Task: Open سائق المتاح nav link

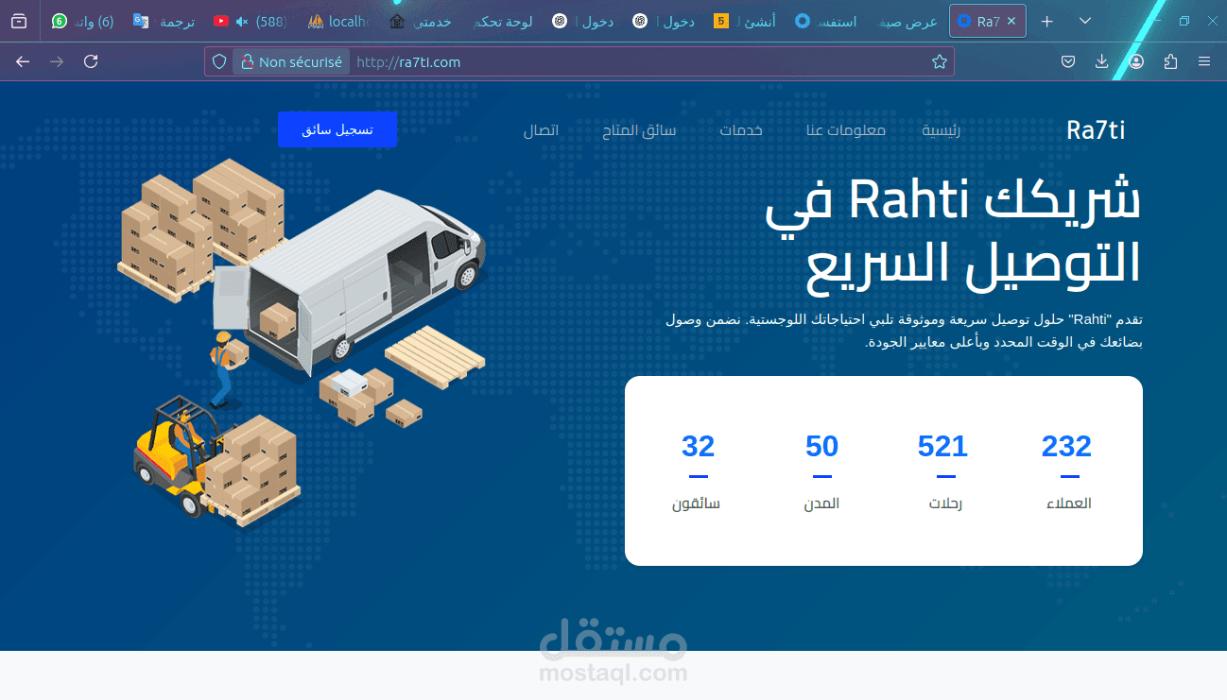Action: point(639,130)
